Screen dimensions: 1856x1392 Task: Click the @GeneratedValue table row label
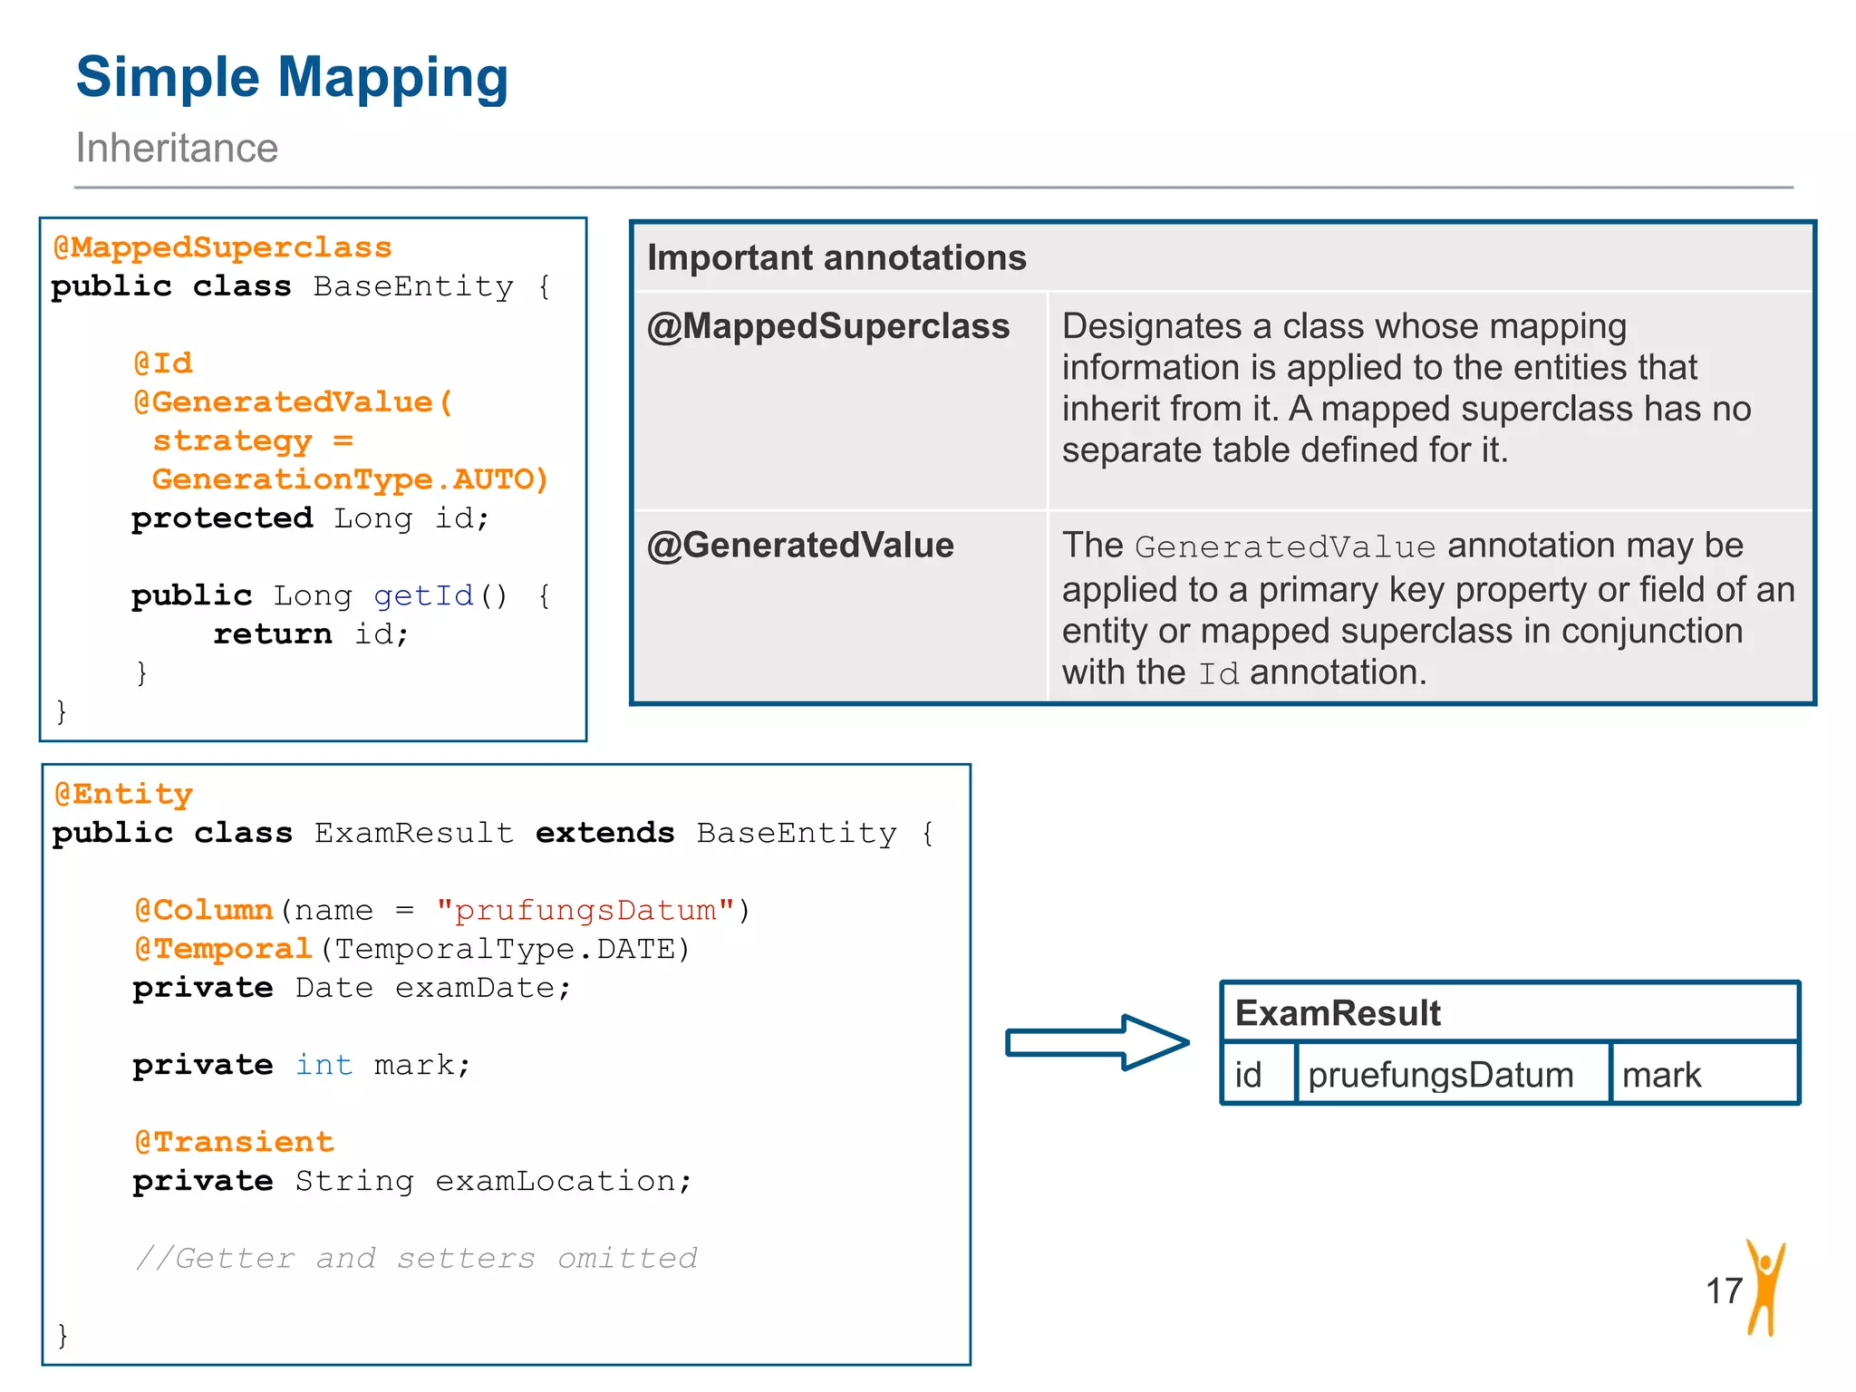point(800,546)
